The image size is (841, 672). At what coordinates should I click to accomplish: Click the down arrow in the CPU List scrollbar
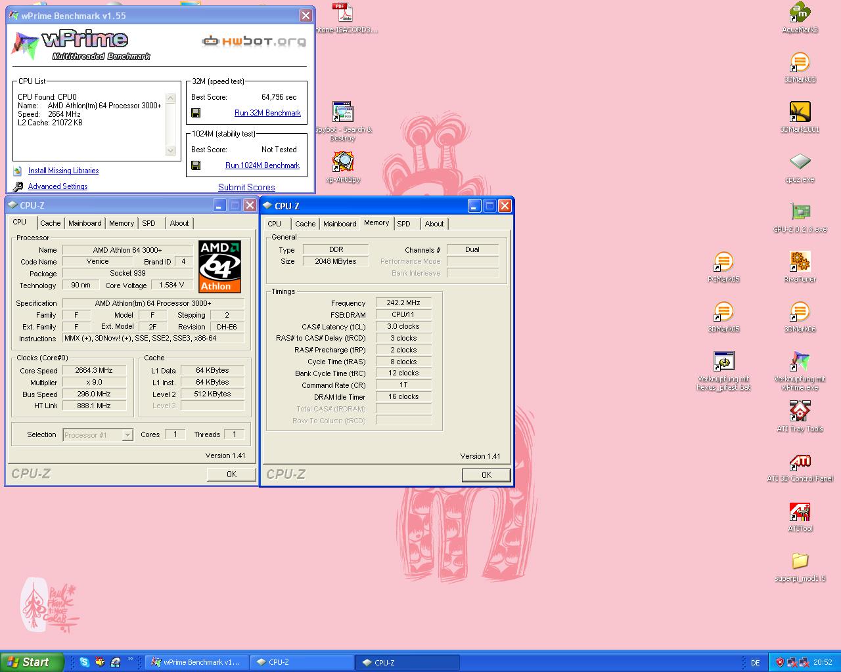click(171, 150)
